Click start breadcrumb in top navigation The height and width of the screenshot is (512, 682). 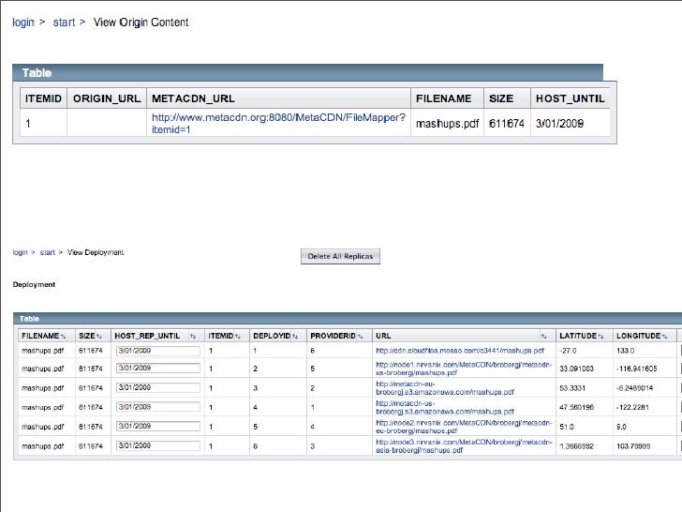pos(64,23)
